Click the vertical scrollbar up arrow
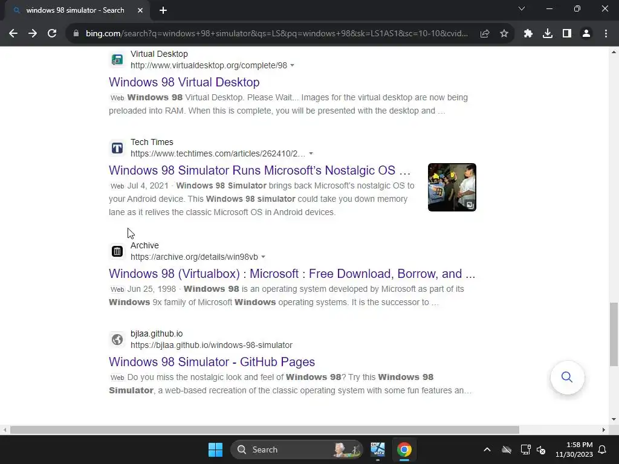The height and width of the screenshot is (464, 619). [614, 52]
